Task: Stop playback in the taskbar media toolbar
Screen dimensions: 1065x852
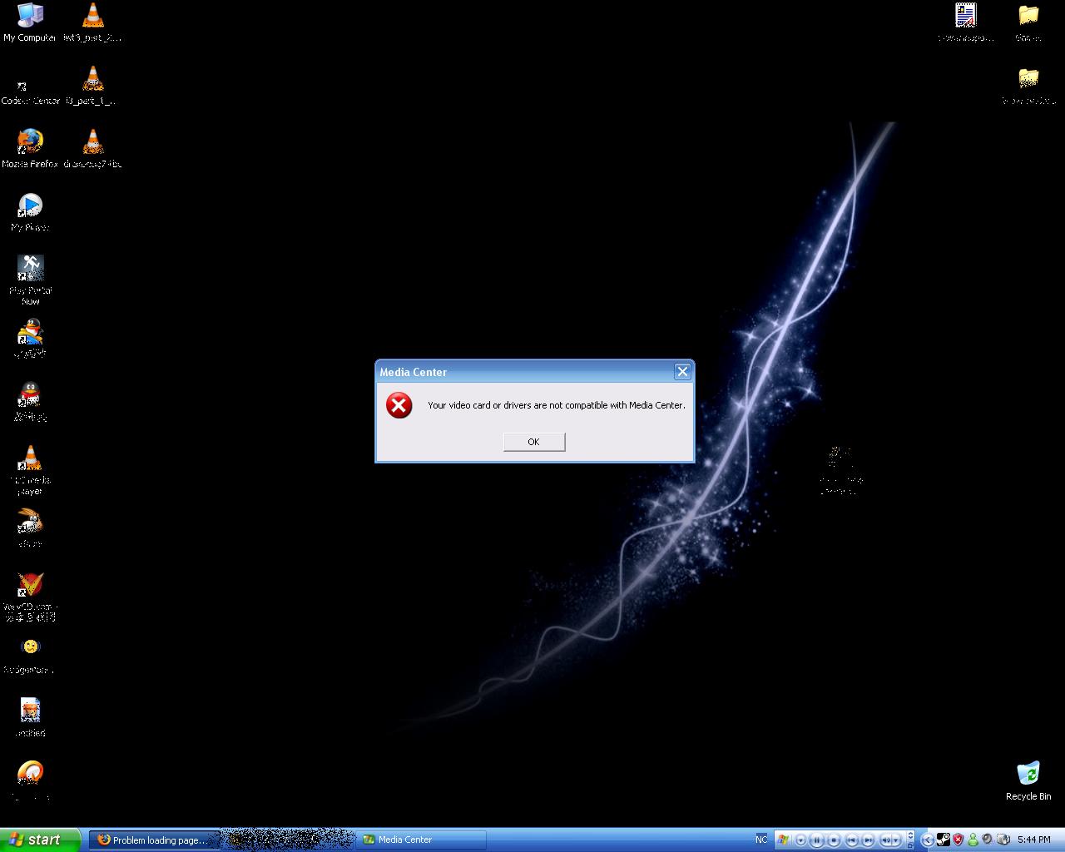Action: point(834,840)
